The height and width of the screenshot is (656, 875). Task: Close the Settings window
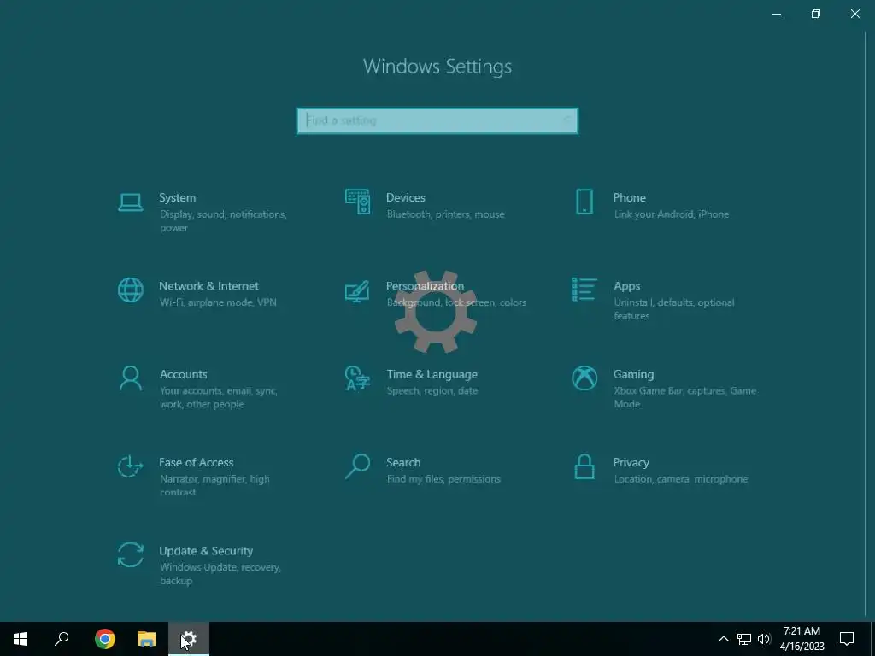pos(854,14)
